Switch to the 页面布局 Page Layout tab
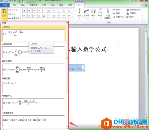 click(34, 5)
